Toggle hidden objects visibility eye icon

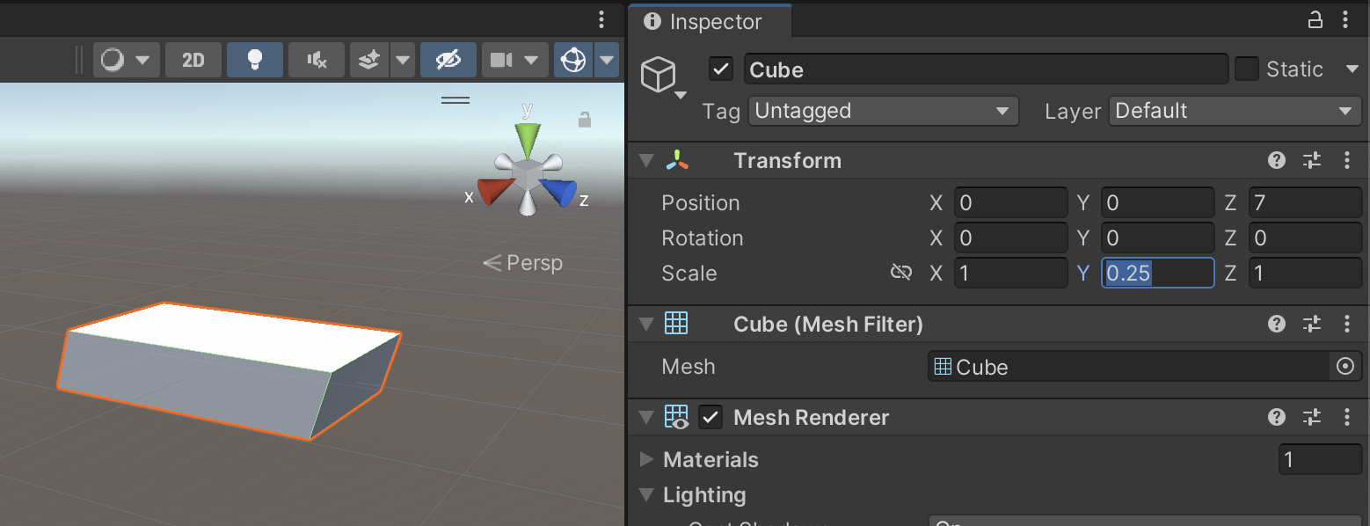(448, 60)
